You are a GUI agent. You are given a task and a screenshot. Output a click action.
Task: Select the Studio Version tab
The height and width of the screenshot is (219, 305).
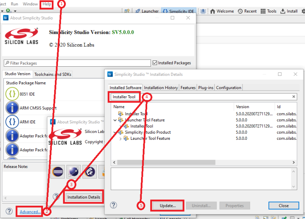tap(18, 74)
